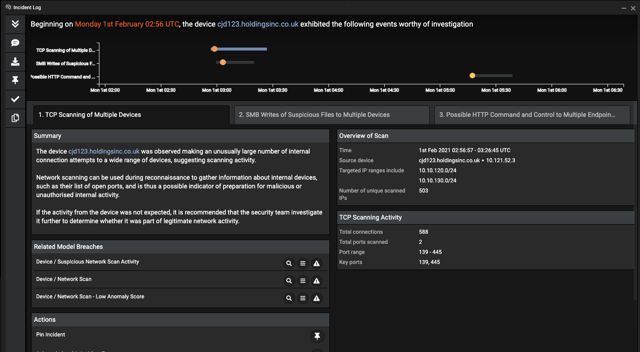Minimize the Incident Log window
The height and width of the screenshot is (352, 640).
(x=624, y=8)
